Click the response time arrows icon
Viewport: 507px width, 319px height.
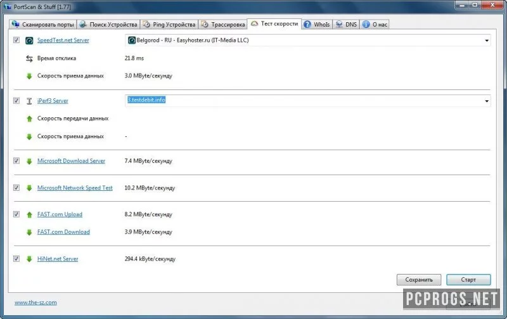(x=29, y=58)
